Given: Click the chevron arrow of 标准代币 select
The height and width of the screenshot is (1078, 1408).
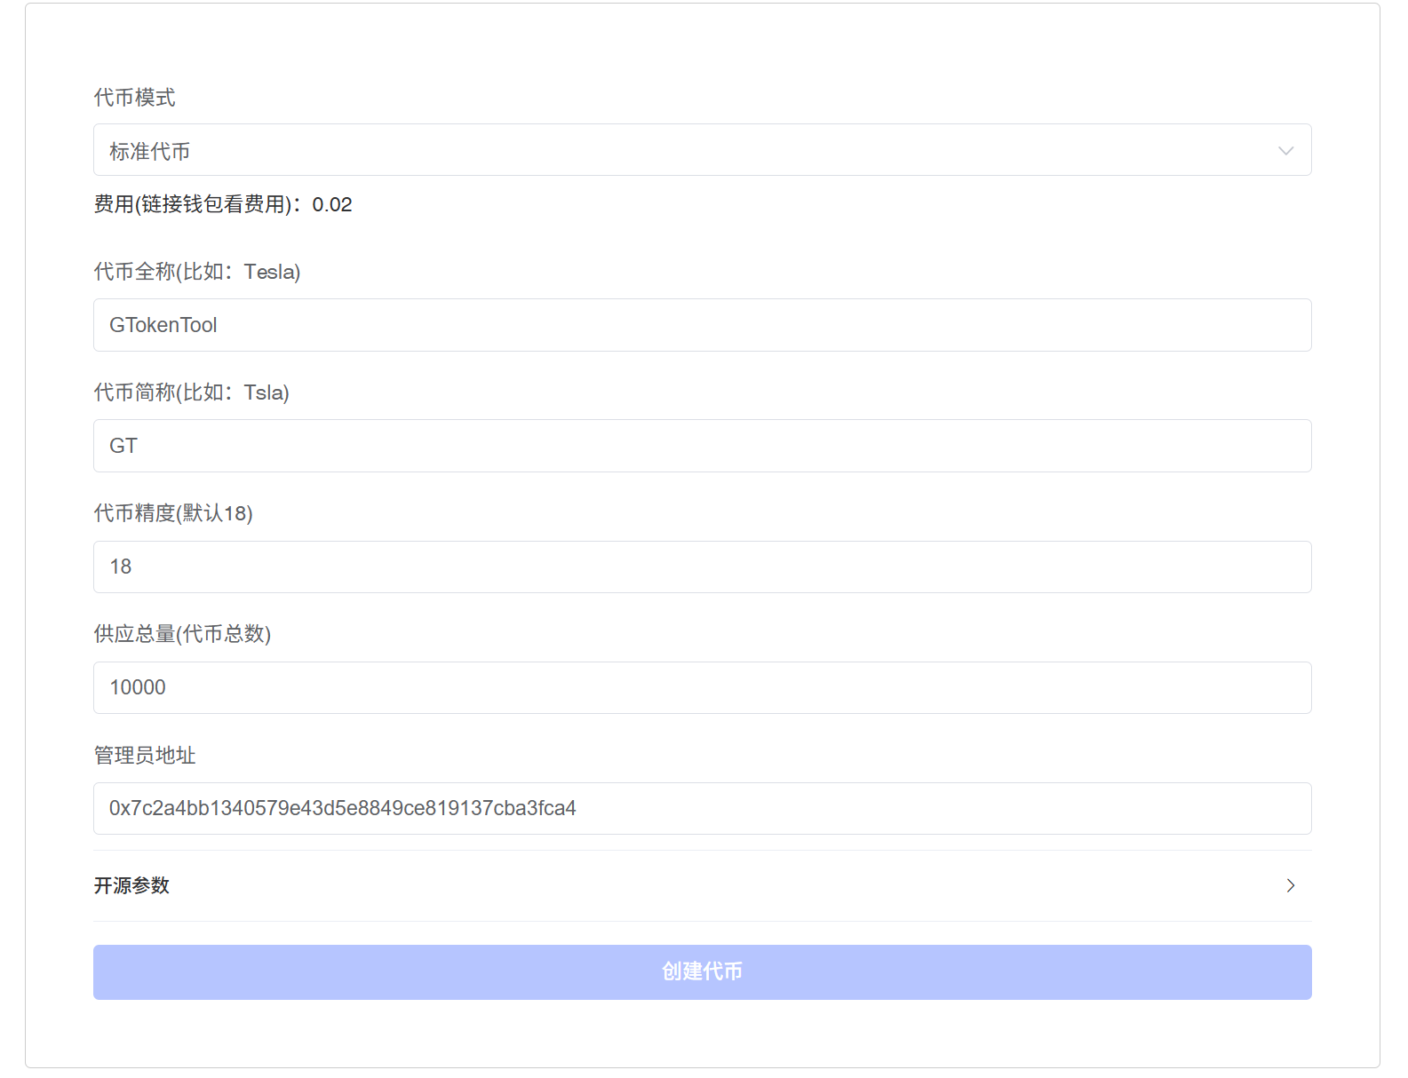Looking at the screenshot, I should click(x=1285, y=151).
